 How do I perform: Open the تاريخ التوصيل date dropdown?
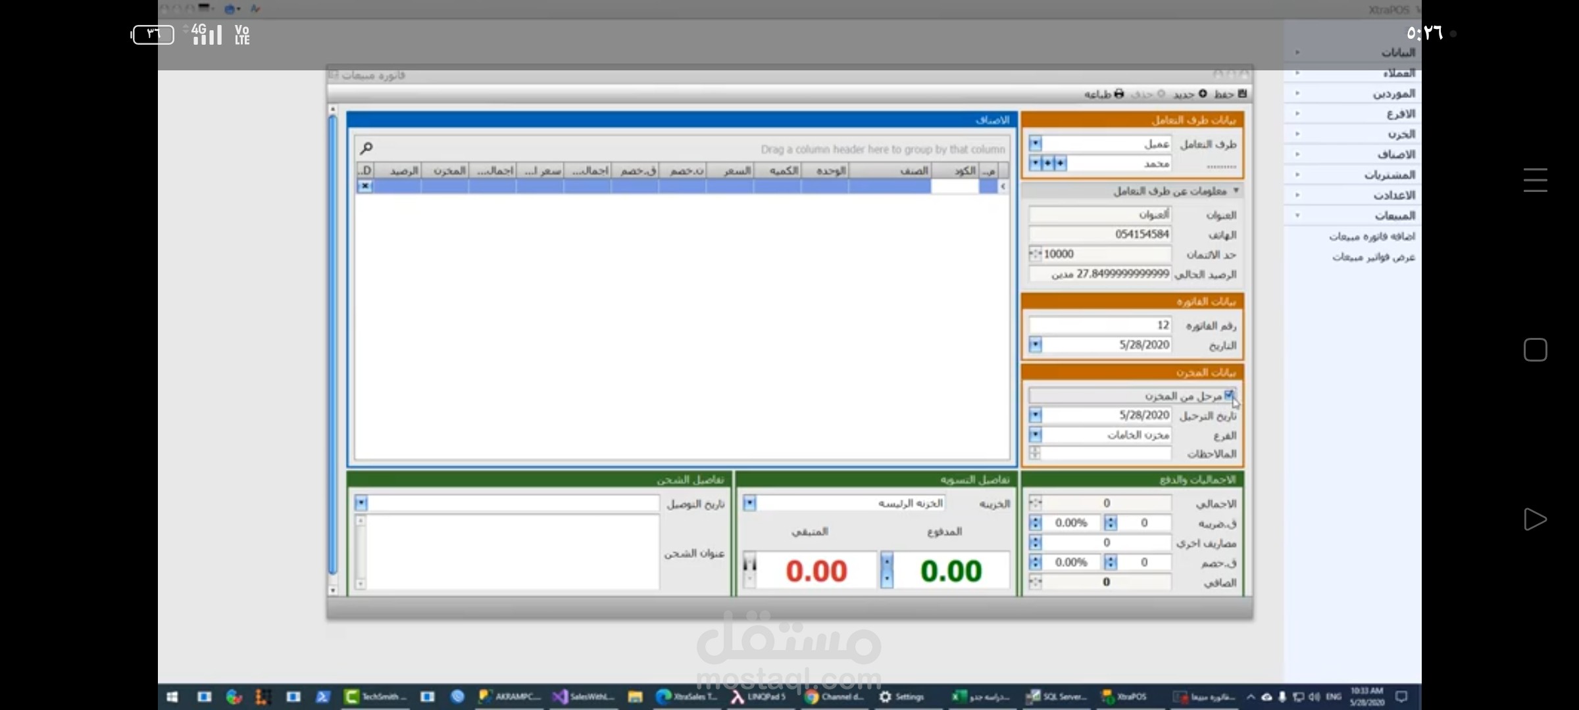361,504
